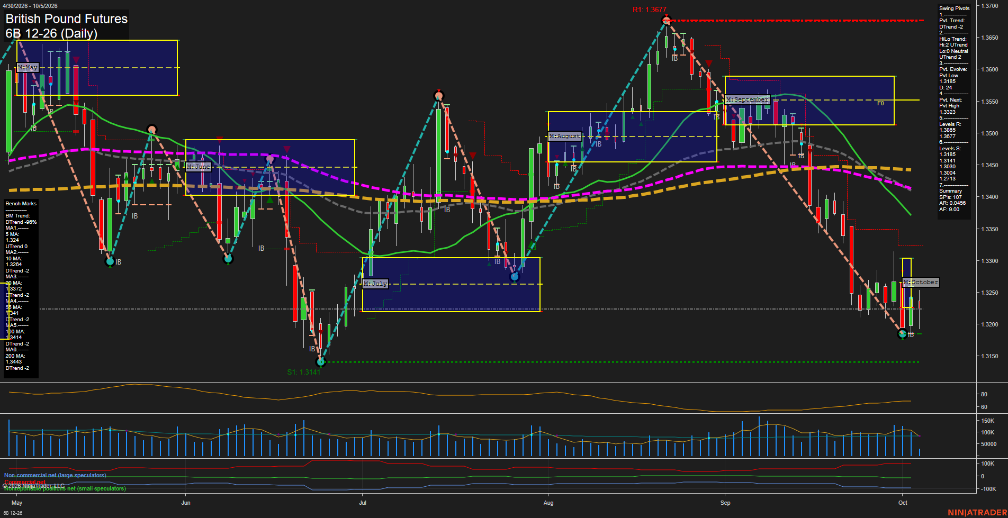This screenshot has height=518, width=1008.
Task: Click the M:September monthly session label
Action: tap(747, 99)
